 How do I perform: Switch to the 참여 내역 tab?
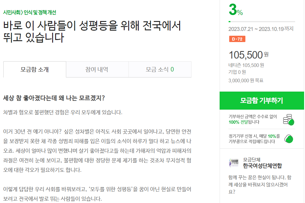(97, 69)
